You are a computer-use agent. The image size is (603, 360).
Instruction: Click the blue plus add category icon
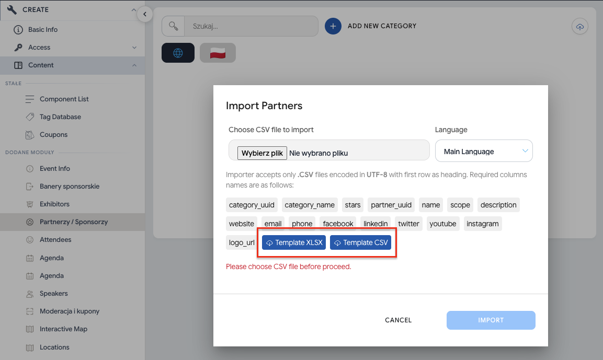tap(333, 26)
